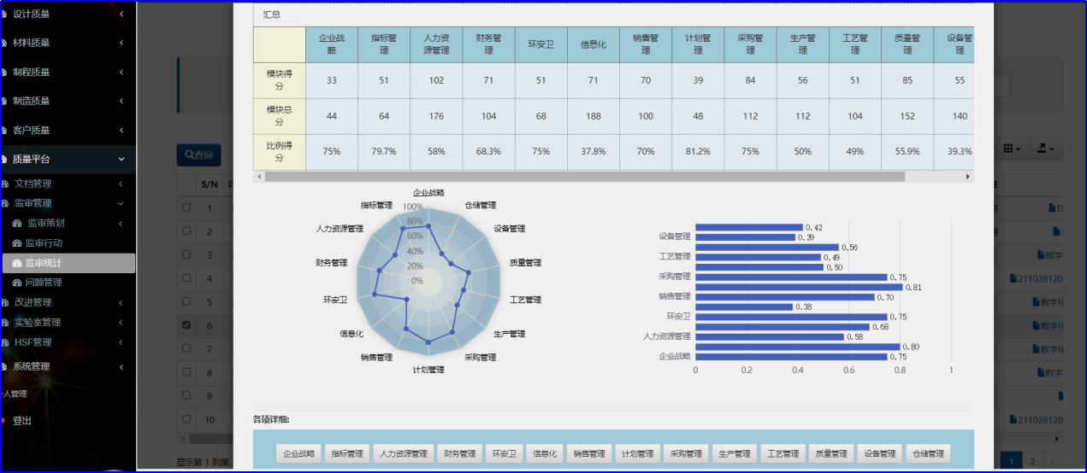This screenshot has height=473, width=1087.
Task: Click the 0.81 bar in the chart
Action: coord(799,287)
